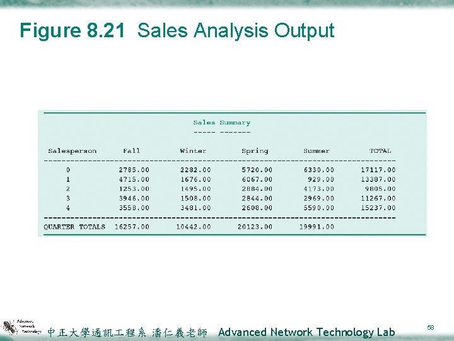Select the 'Spring' column header
This screenshot has height=341, width=454.
[255, 151]
